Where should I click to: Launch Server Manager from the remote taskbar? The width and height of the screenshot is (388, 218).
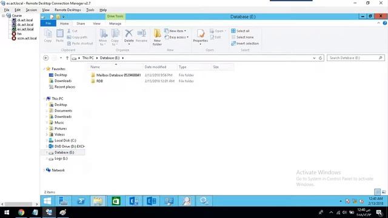[63, 201]
